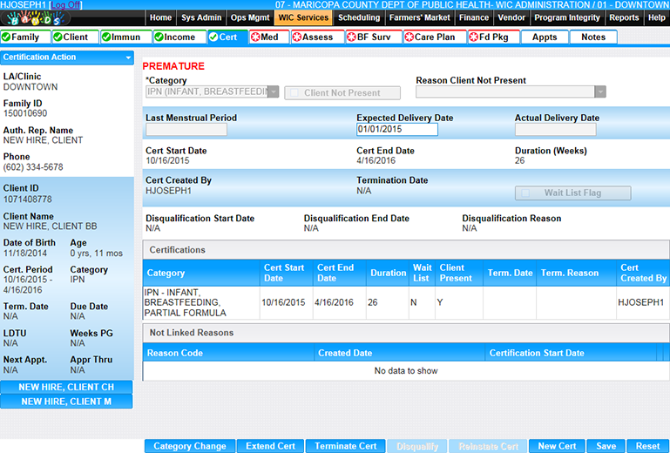Click the green check icon on Client tab
This screenshot has width=670, height=453.
(58, 37)
